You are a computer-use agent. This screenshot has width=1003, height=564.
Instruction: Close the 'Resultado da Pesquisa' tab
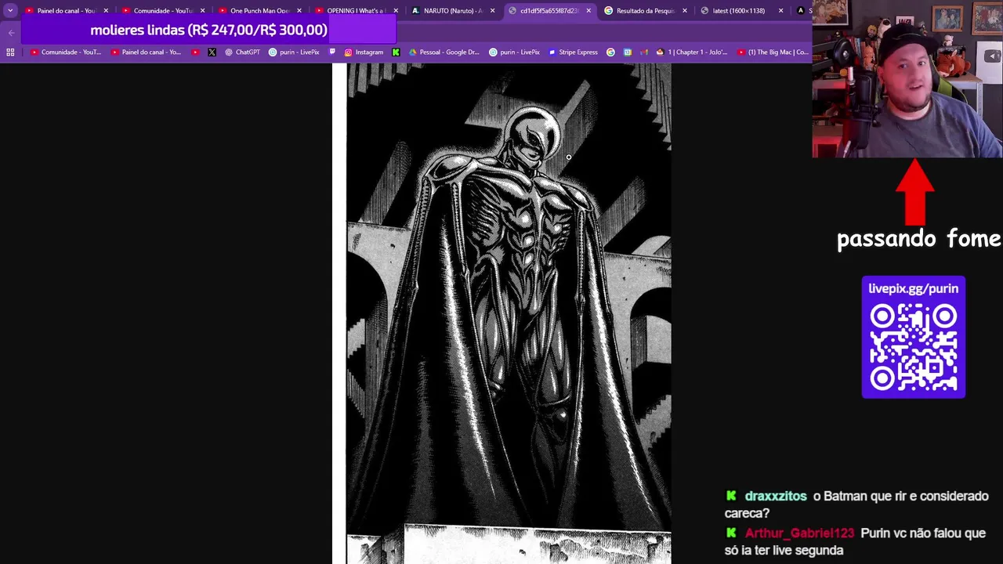[x=685, y=11]
